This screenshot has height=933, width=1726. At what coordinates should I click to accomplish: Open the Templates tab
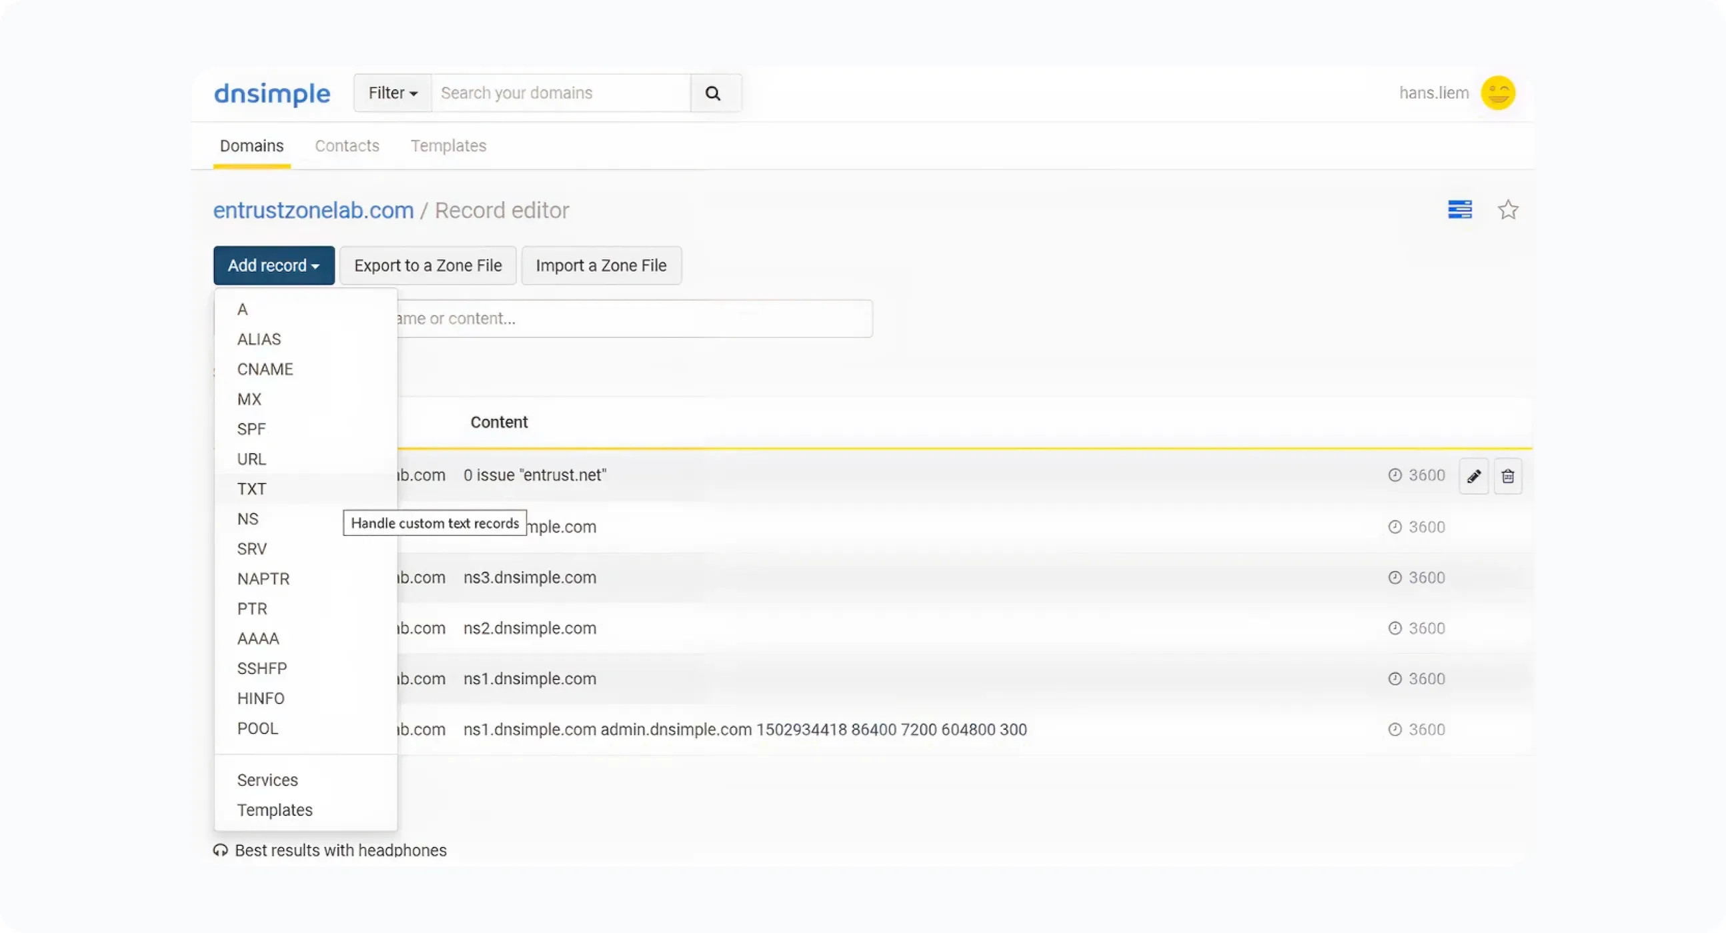[x=448, y=146]
